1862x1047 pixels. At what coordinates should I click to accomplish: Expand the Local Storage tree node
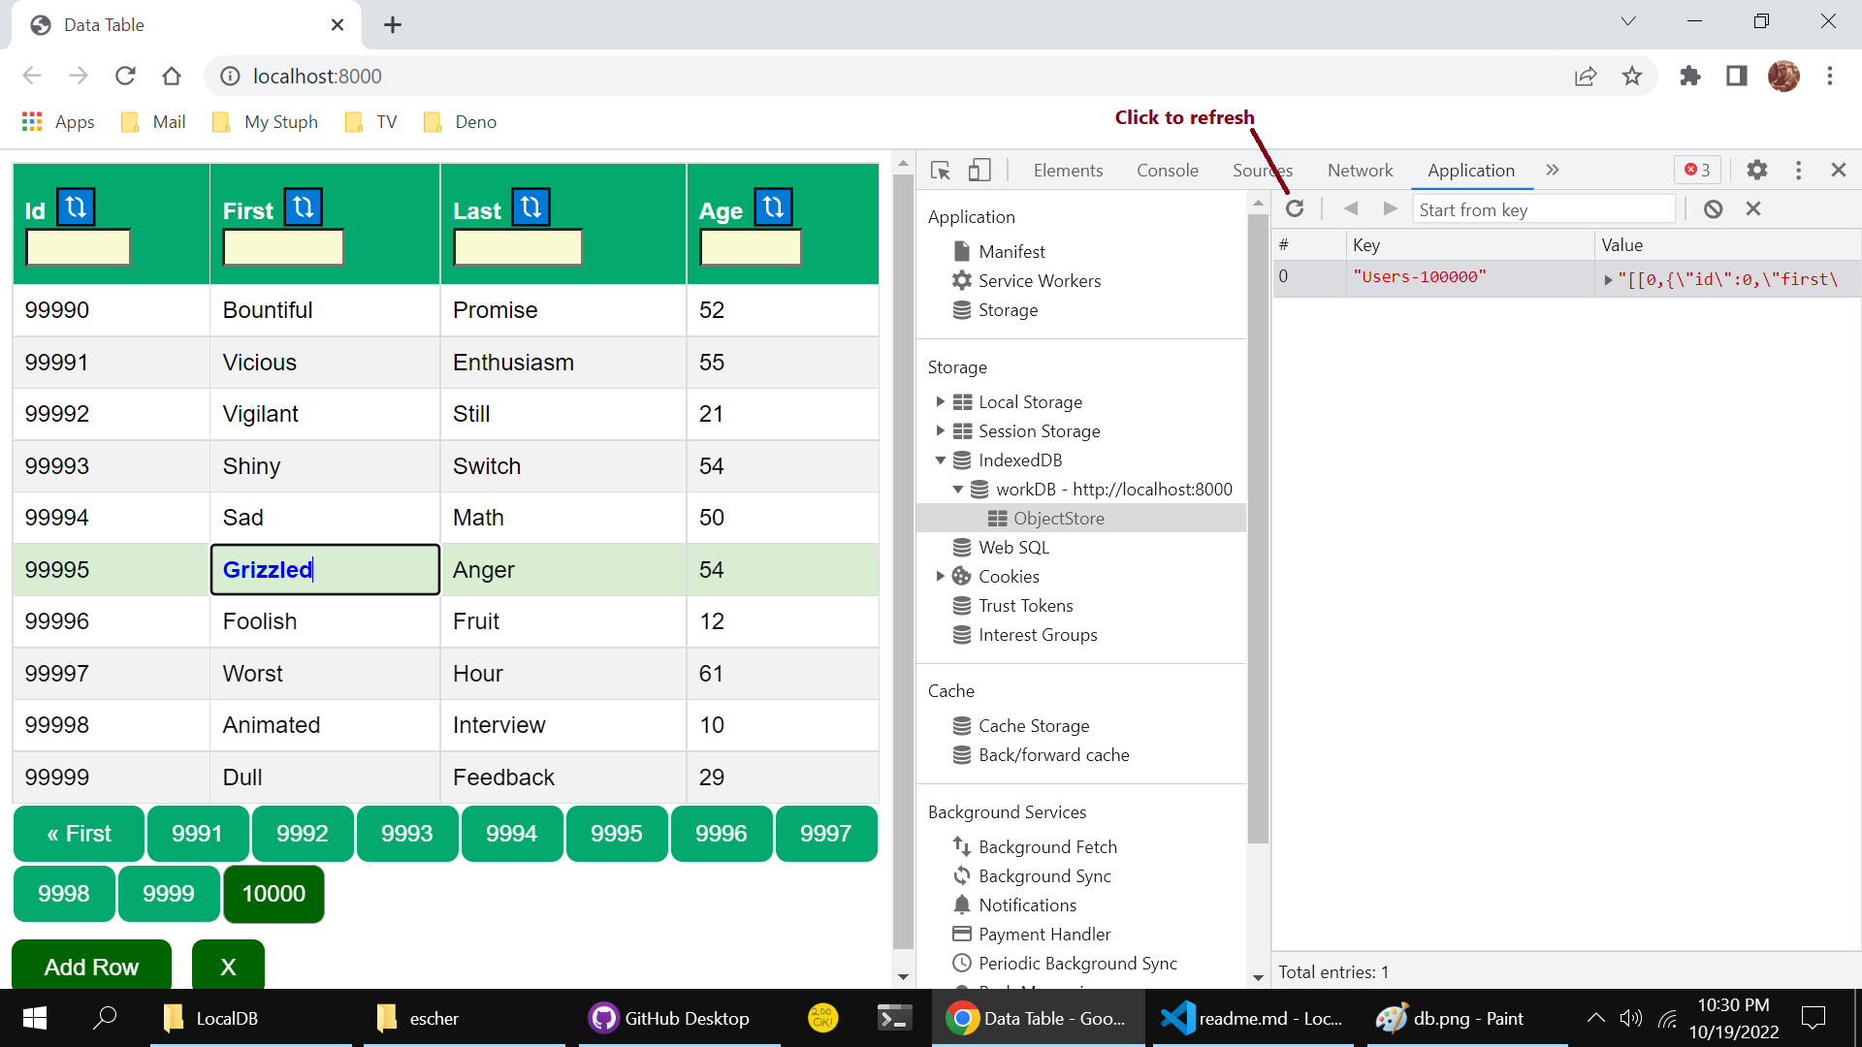tap(940, 401)
